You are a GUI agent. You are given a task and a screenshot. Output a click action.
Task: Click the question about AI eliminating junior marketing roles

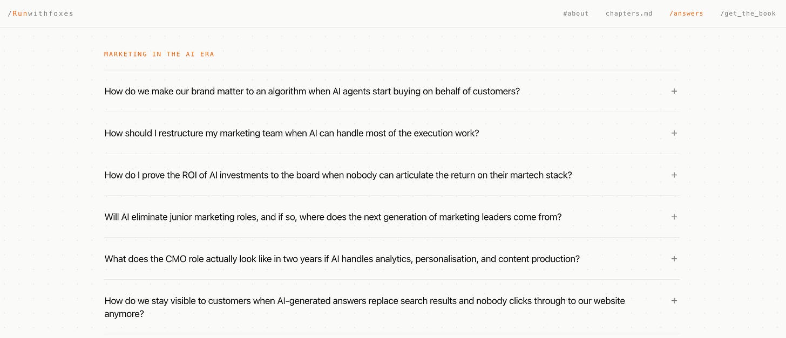click(x=333, y=217)
